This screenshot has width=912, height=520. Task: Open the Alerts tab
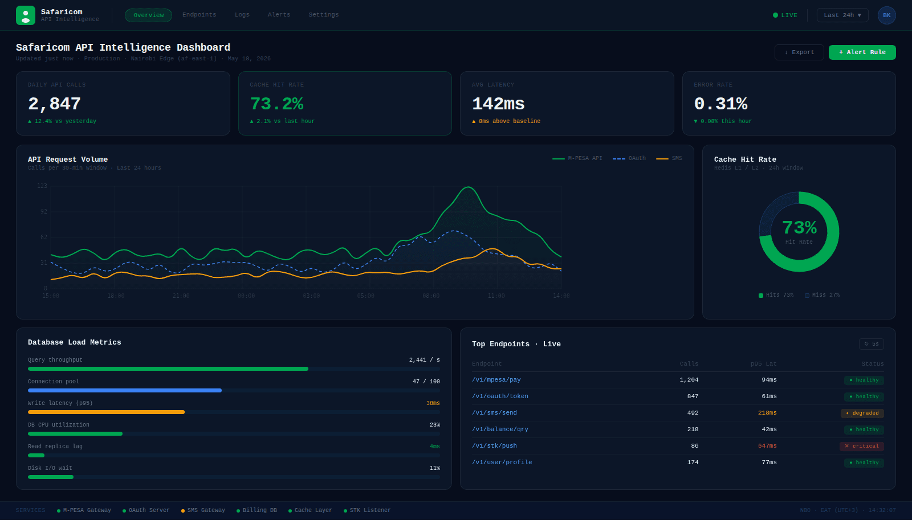click(x=279, y=15)
